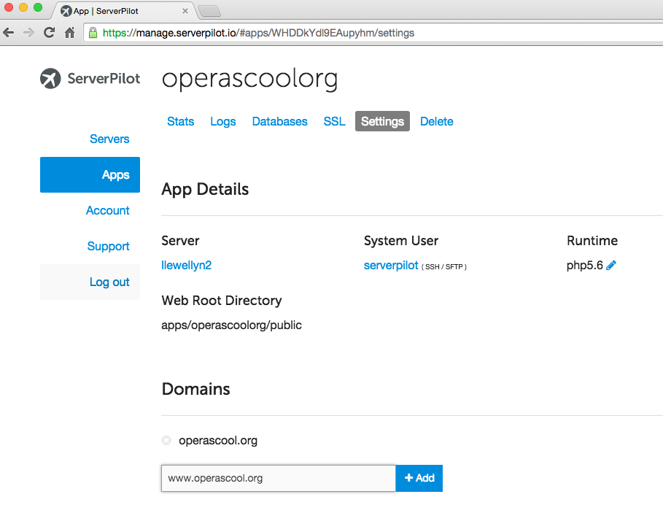The height and width of the screenshot is (513, 663).
Task: Open Servers in the sidebar
Action: tap(109, 139)
